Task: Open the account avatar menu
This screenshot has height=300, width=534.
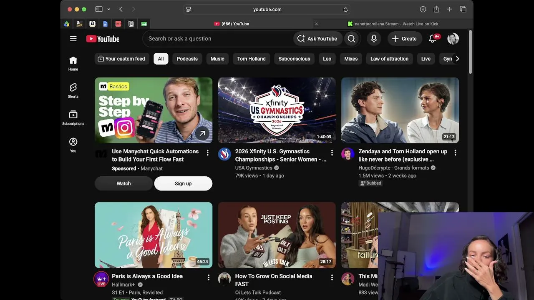Action: click(453, 39)
